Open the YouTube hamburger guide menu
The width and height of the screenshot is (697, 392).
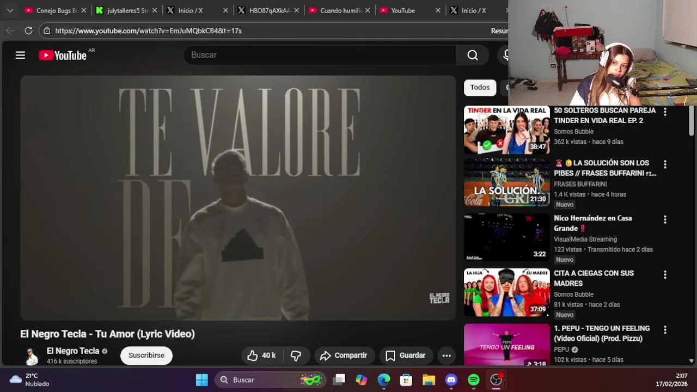tap(20, 55)
